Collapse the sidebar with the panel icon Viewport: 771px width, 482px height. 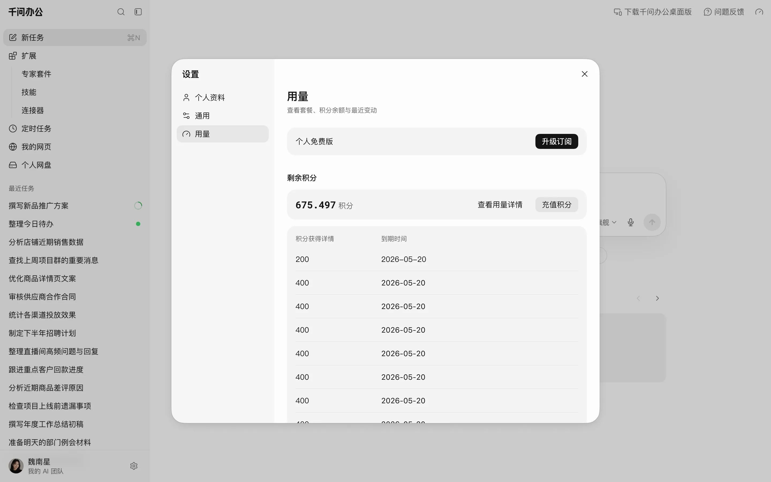tap(138, 12)
